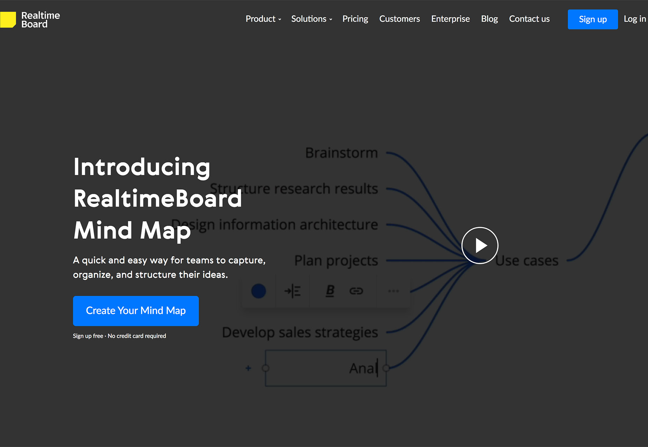The image size is (648, 447).
Task: Click the alignment icon in the mind map toolbar
Action: click(x=293, y=291)
